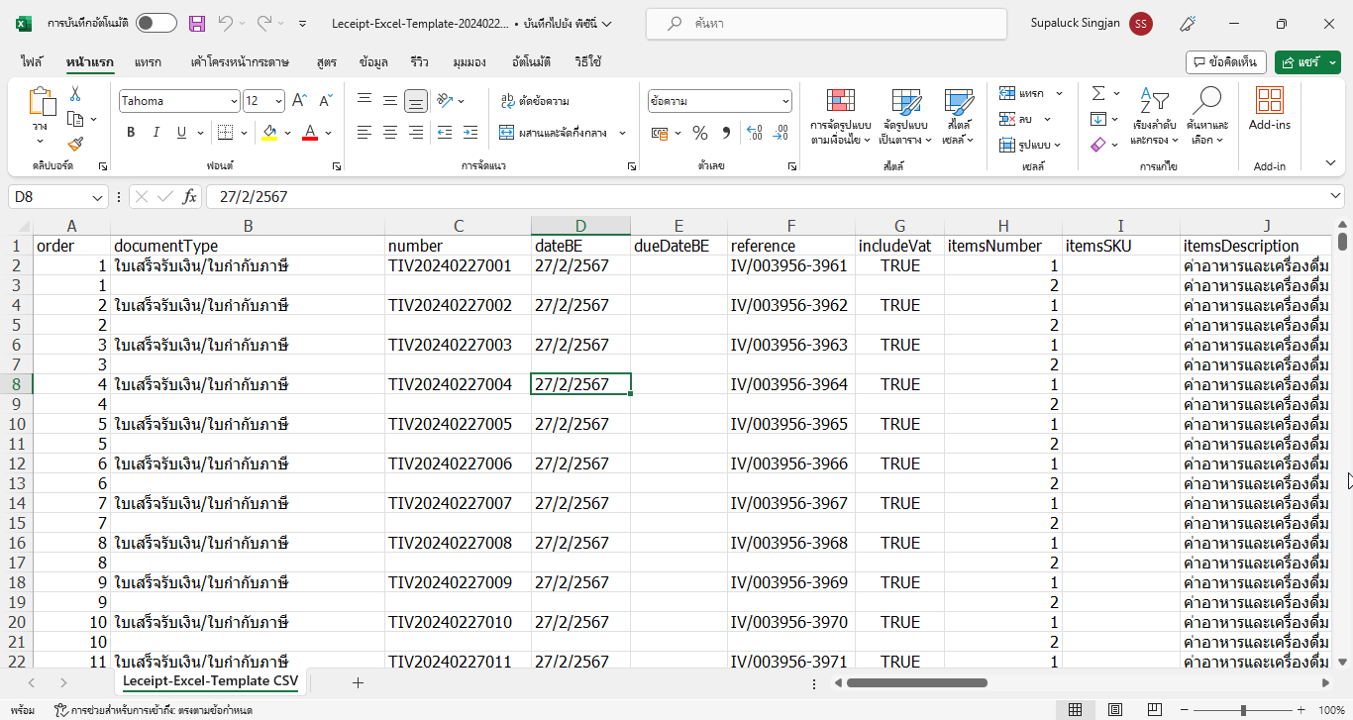1353x720 pixels.
Task: Open the Tahoma font name dropdown
Action: (x=234, y=101)
